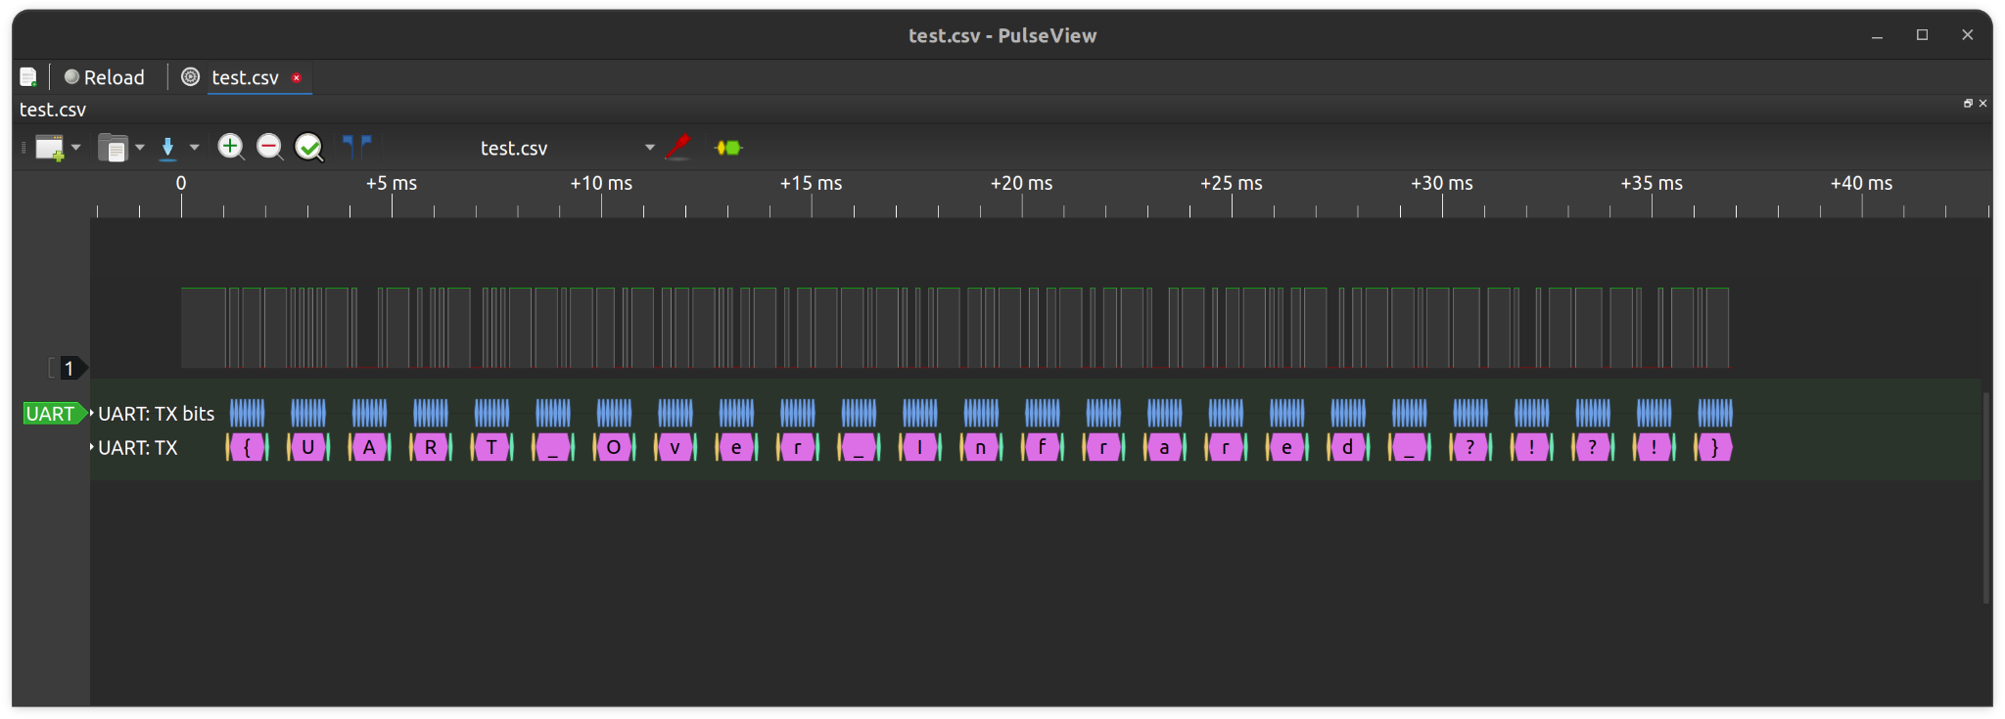Click the New View toolbar icon
The width and height of the screenshot is (2005, 719).
(x=49, y=148)
